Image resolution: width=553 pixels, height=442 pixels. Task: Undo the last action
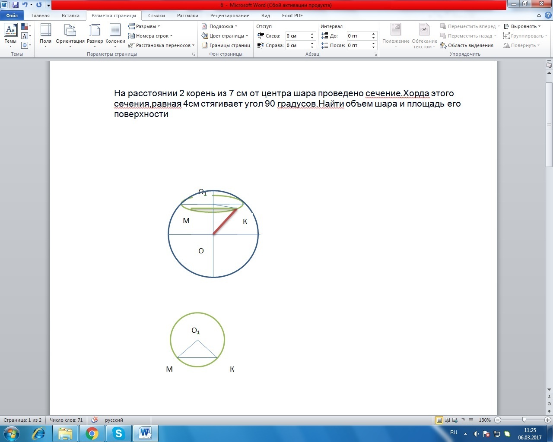coord(25,5)
